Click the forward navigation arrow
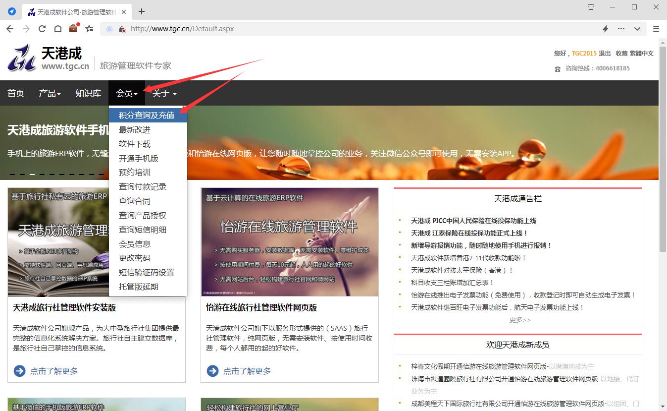This screenshot has width=667, height=411. pos(26,29)
